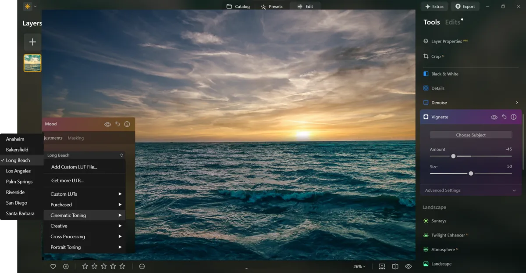Viewport: 526px width, 273px height.
Task: Expand the Advanced Settings section
Action: tap(471, 190)
